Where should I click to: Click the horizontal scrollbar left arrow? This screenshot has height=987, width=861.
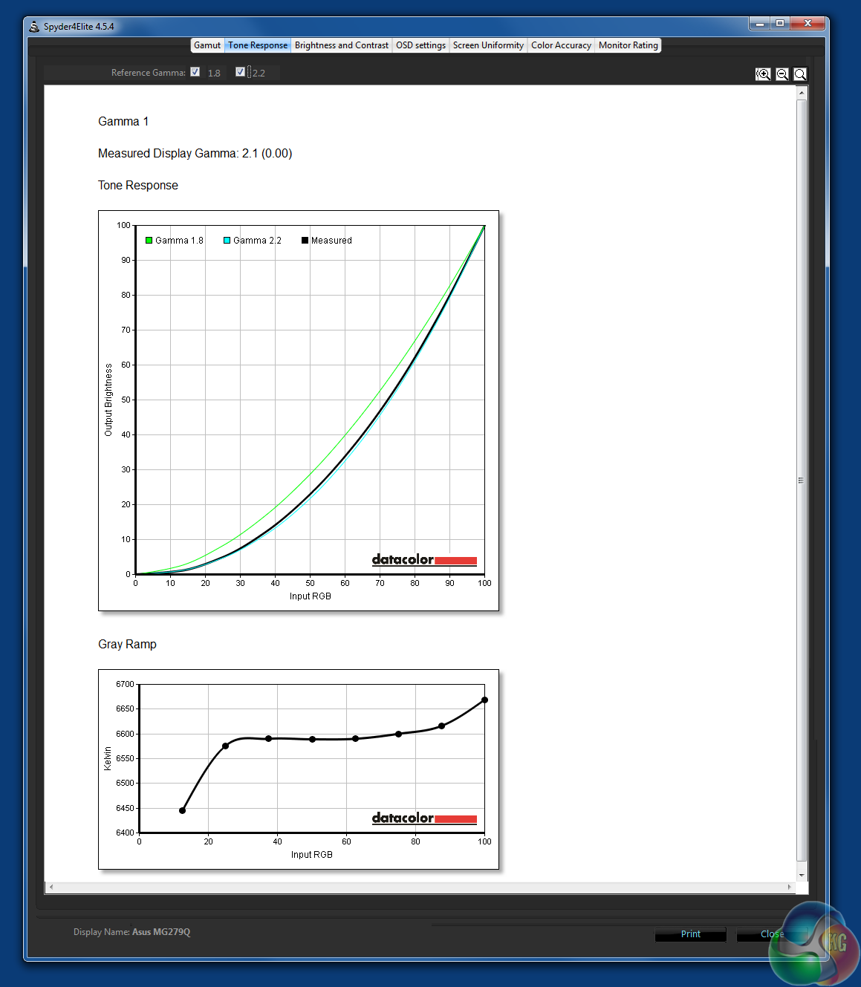point(51,887)
